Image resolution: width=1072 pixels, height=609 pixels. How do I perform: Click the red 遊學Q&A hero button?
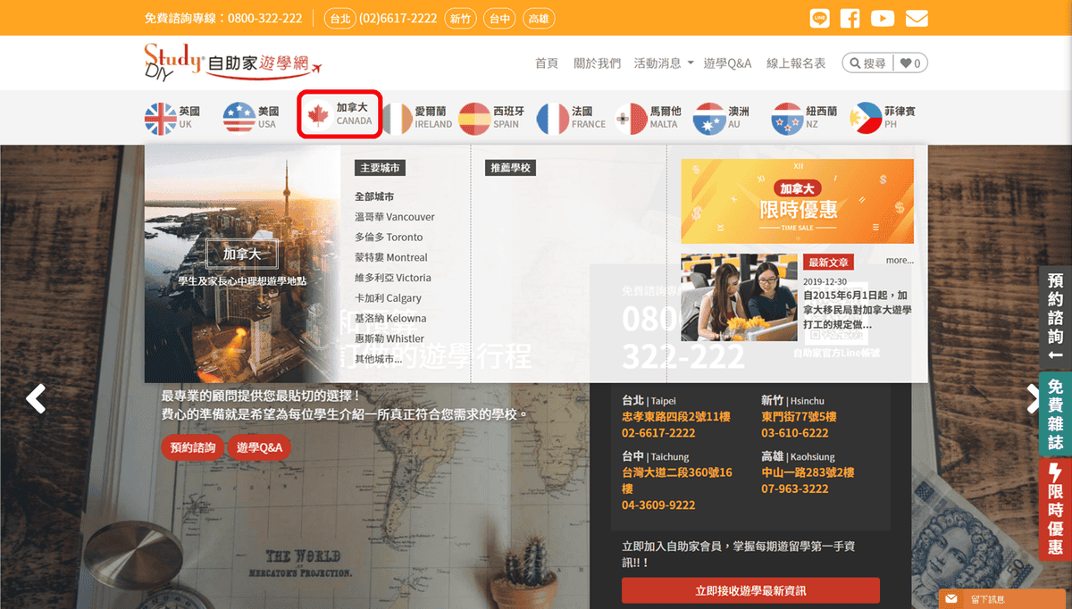point(259,448)
